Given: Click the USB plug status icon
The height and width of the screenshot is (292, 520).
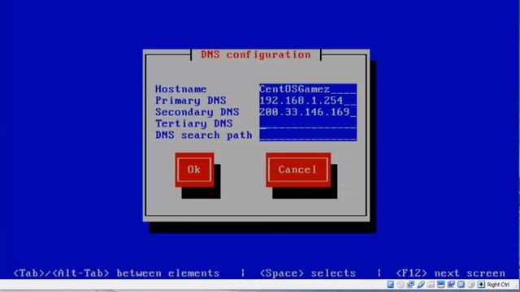Looking at the screenshot, I should pyautogui.click(x=421, y=285).
